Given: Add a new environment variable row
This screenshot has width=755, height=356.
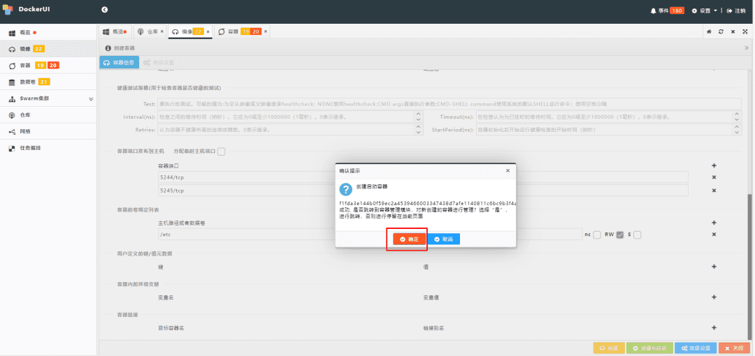Looking at the screenshot, I should click(x=714, y=297).
